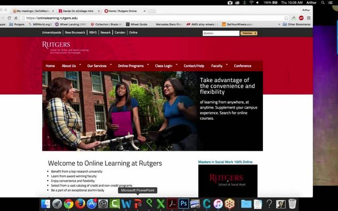The image size is (338, 211).
Task: Launch Photoshop from the dock
Action: coord(184,203)
